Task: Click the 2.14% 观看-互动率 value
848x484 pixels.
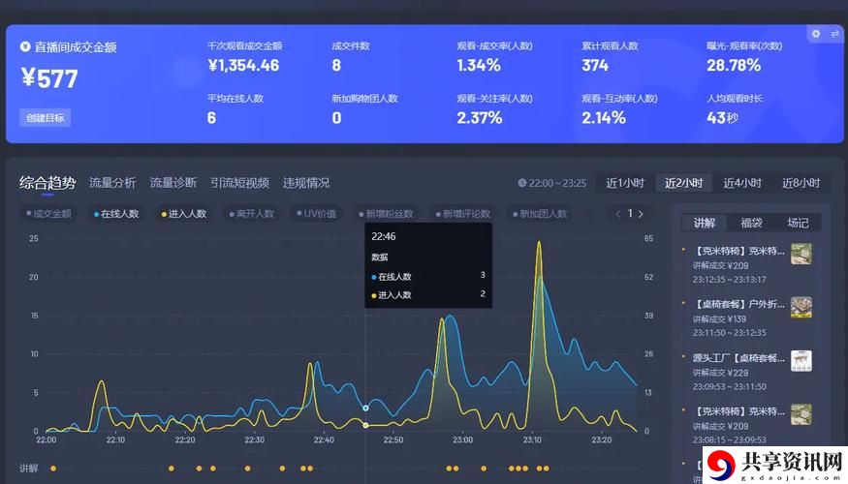Action: coord(604,118)
